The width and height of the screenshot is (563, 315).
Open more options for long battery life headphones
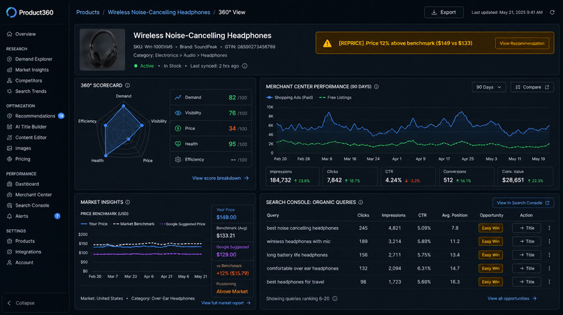549,255
